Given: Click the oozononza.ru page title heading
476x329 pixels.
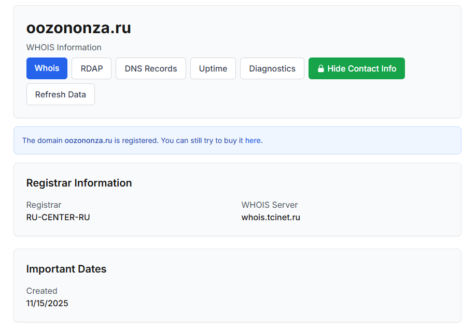Looking at the screenshot, I should 79,28.
